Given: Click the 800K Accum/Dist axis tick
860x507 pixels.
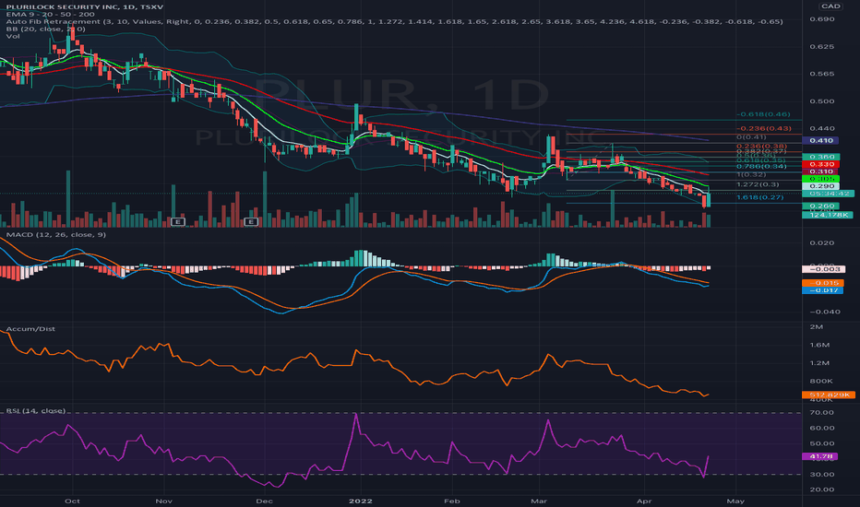Looking at the screenshot, I should [x=820, y=381].
